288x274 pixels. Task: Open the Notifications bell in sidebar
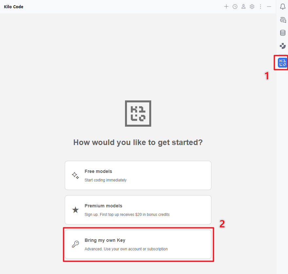[x=283, y=7]
